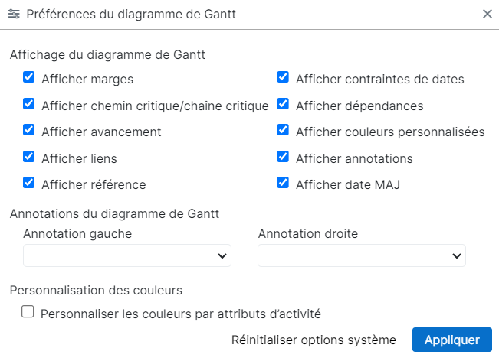
Task: Disable Afficher couleurs personnalisées
Action: point(283,131)
